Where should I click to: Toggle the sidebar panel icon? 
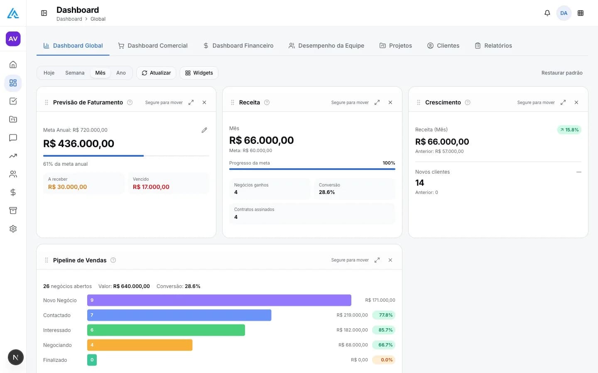point(44,13)
